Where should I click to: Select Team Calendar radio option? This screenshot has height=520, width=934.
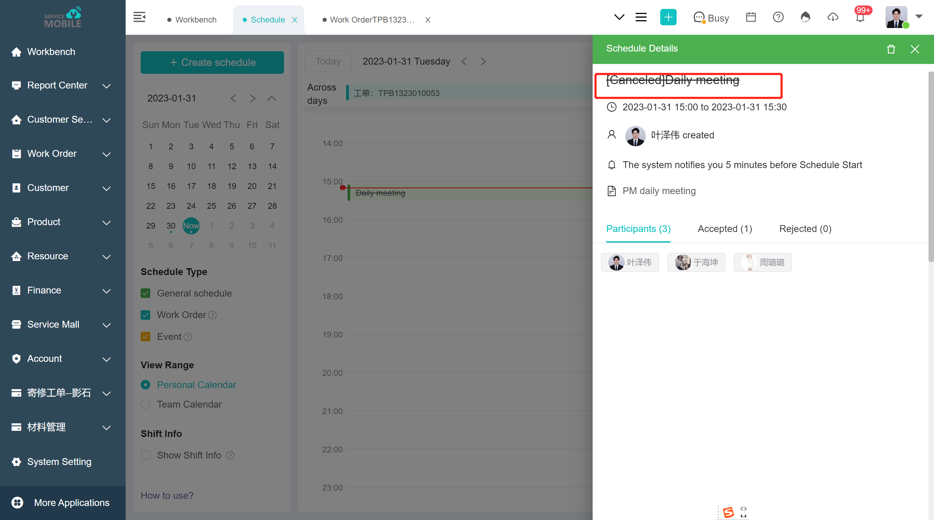point(145,404)
